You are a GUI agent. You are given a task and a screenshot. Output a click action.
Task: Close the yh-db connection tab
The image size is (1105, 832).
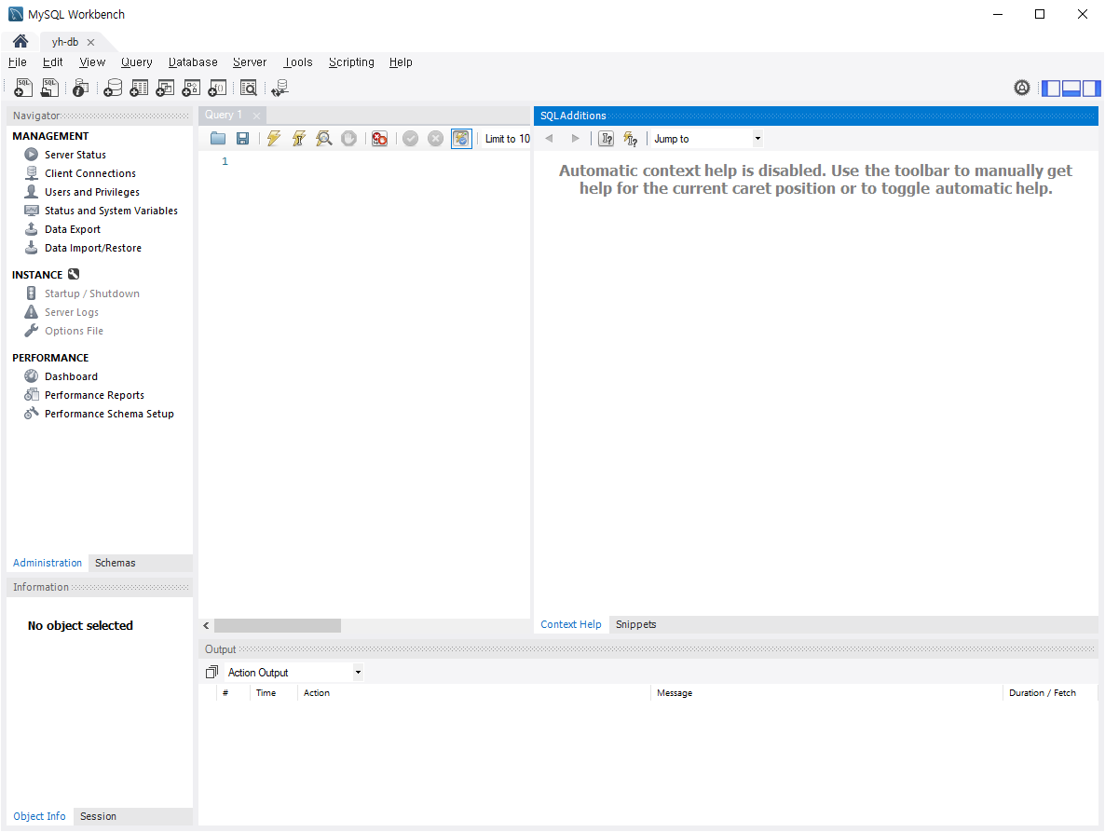click(x=91, y=42)
